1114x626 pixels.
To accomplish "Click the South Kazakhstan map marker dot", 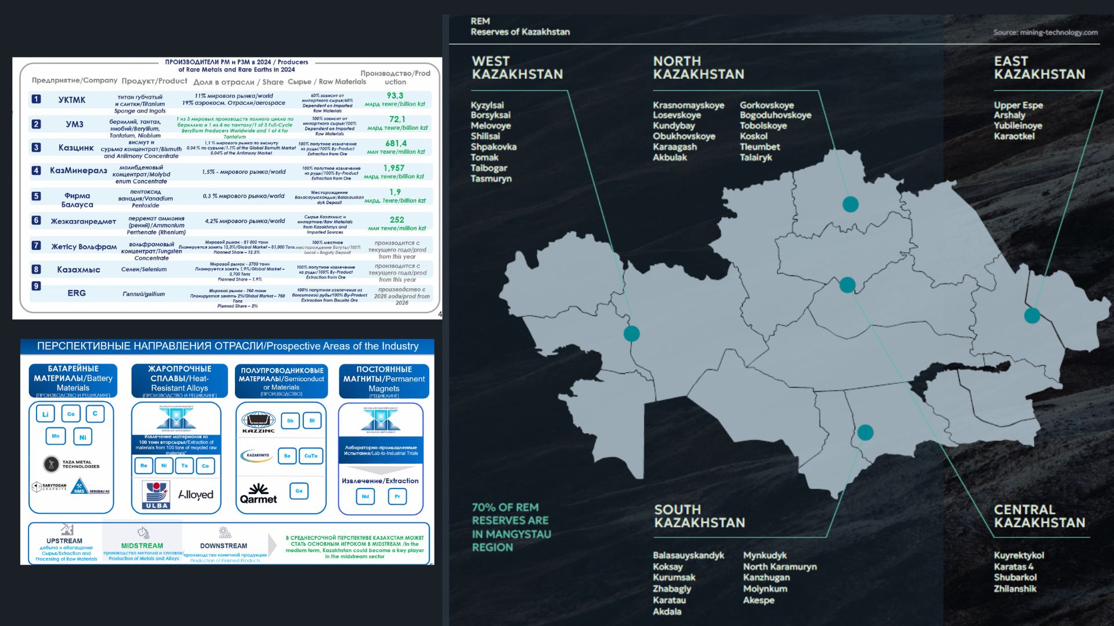I will [865, 432].
